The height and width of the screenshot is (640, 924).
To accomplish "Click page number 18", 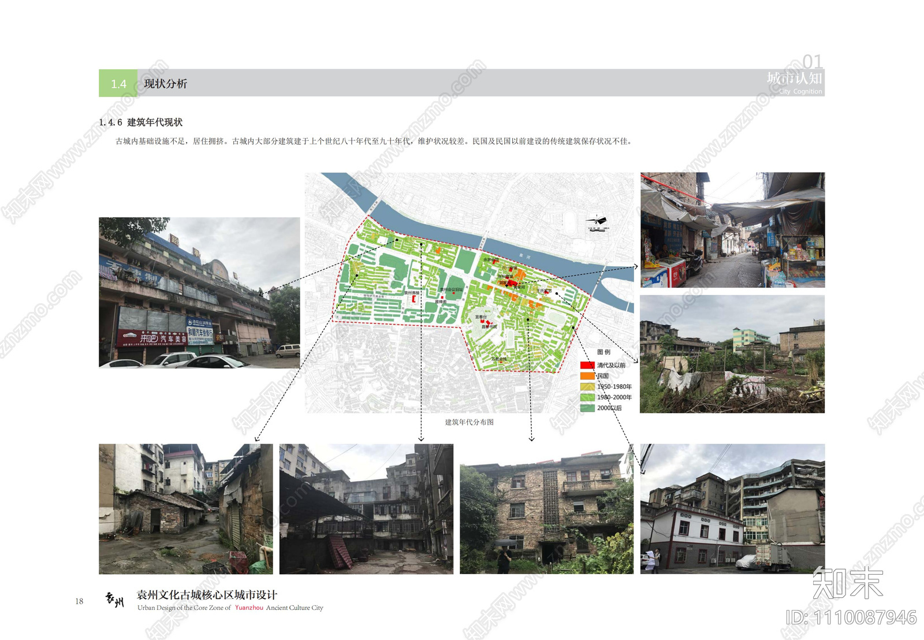I will click(x=79, y=601).
